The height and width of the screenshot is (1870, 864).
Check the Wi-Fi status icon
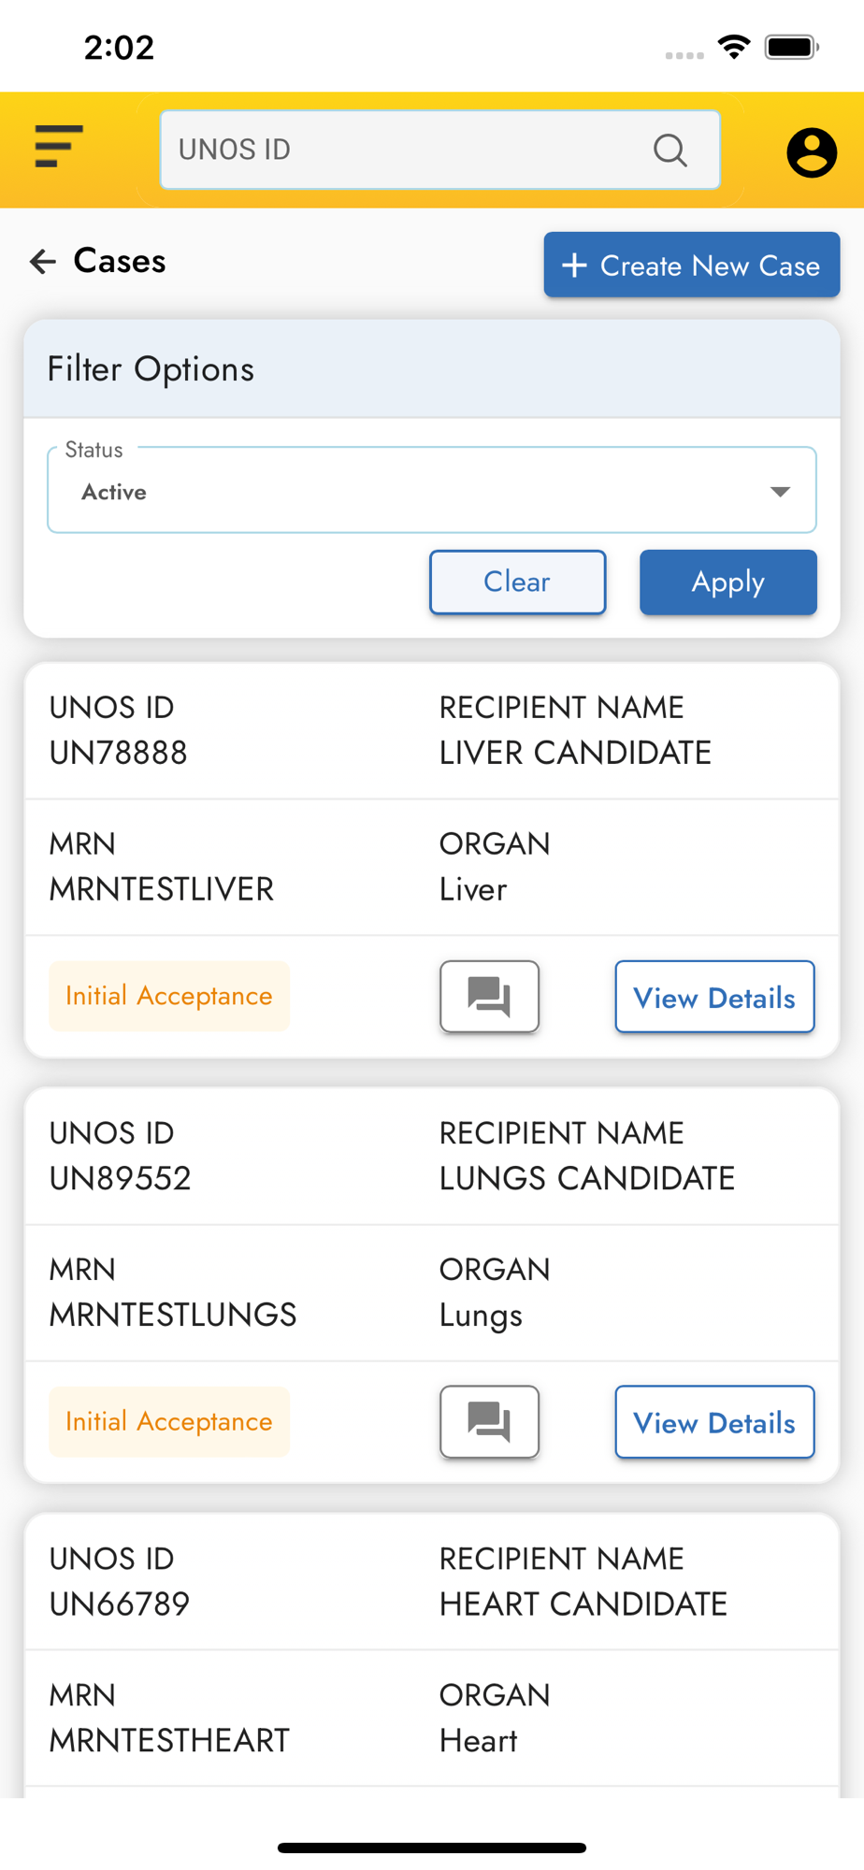[x=734, y=47]
